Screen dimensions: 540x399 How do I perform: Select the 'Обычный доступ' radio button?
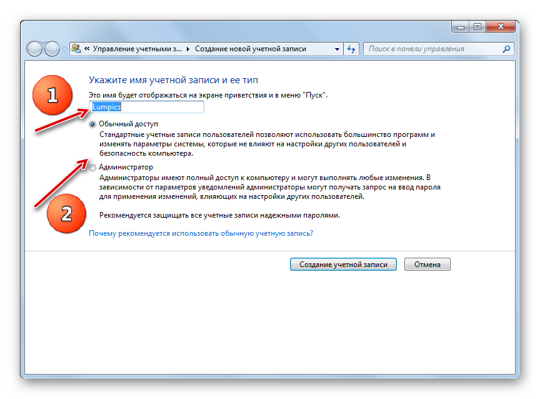[92, 124]
